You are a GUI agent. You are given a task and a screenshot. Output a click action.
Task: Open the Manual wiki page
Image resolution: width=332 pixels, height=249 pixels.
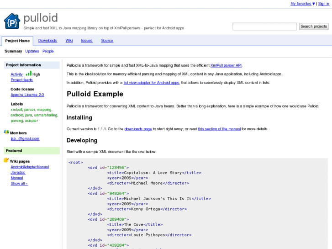coord(17,178)
